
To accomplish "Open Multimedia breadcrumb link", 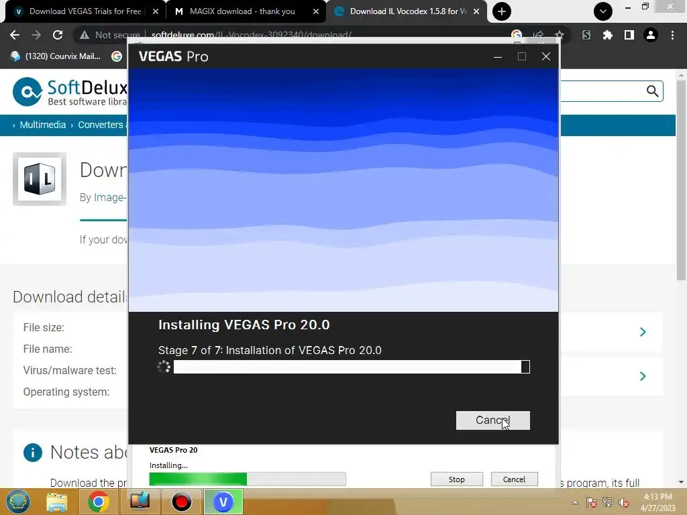I will click(x=42, y=125).
